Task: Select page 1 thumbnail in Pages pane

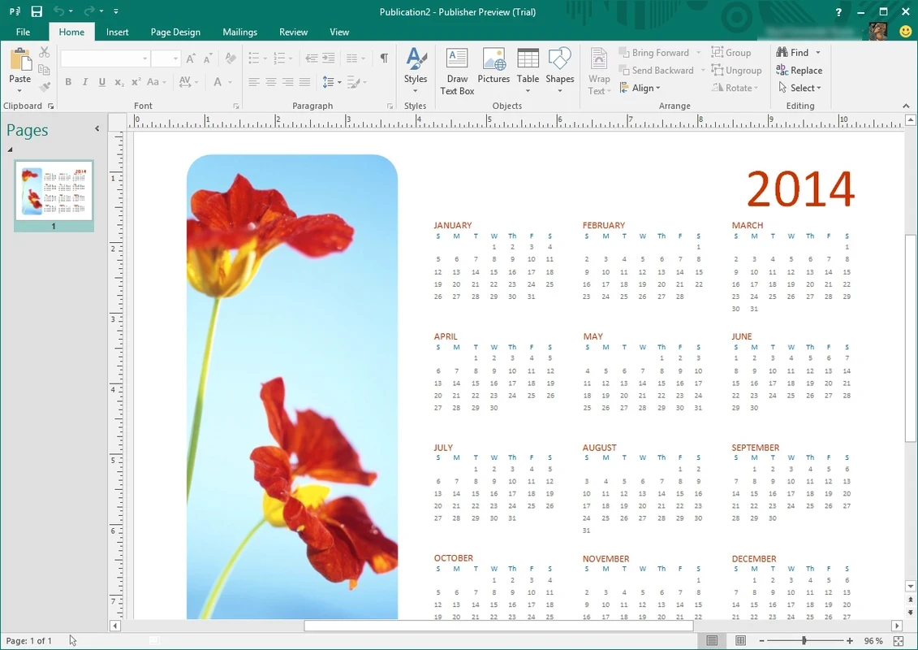Action: tap(54, 190)
